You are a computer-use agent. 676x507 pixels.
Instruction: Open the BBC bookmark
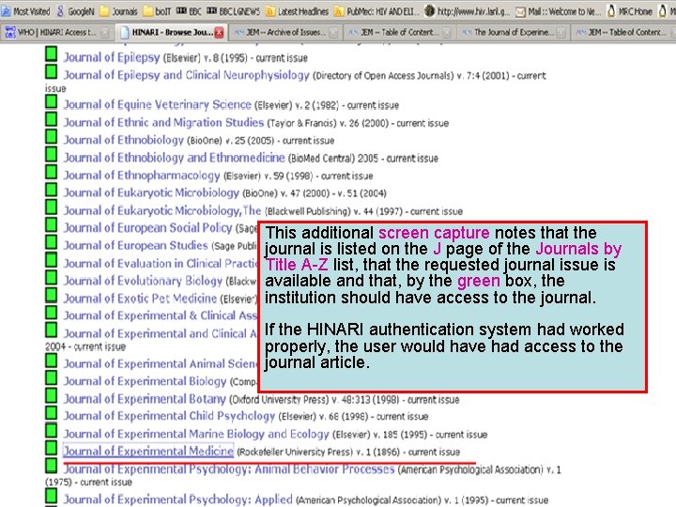coord(189,11)
